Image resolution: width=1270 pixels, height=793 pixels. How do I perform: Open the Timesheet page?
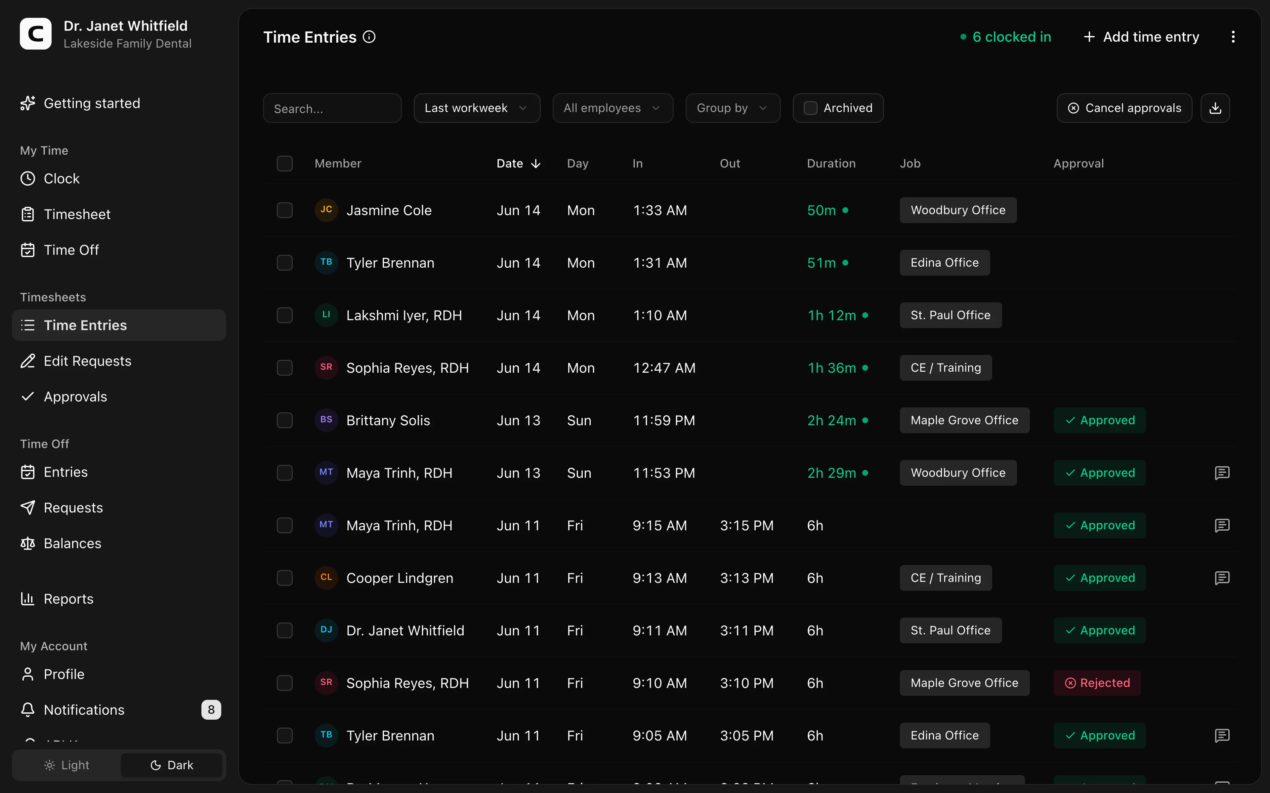(x=119, y=214)
